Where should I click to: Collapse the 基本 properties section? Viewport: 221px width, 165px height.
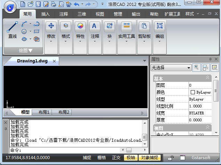click(x=207, y=77)
